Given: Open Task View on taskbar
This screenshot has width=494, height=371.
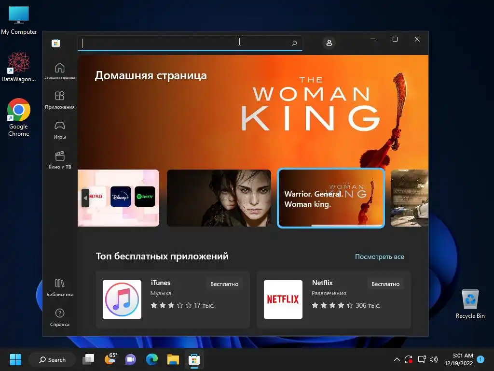Looking at the screenshot, I should click(89, 359).
